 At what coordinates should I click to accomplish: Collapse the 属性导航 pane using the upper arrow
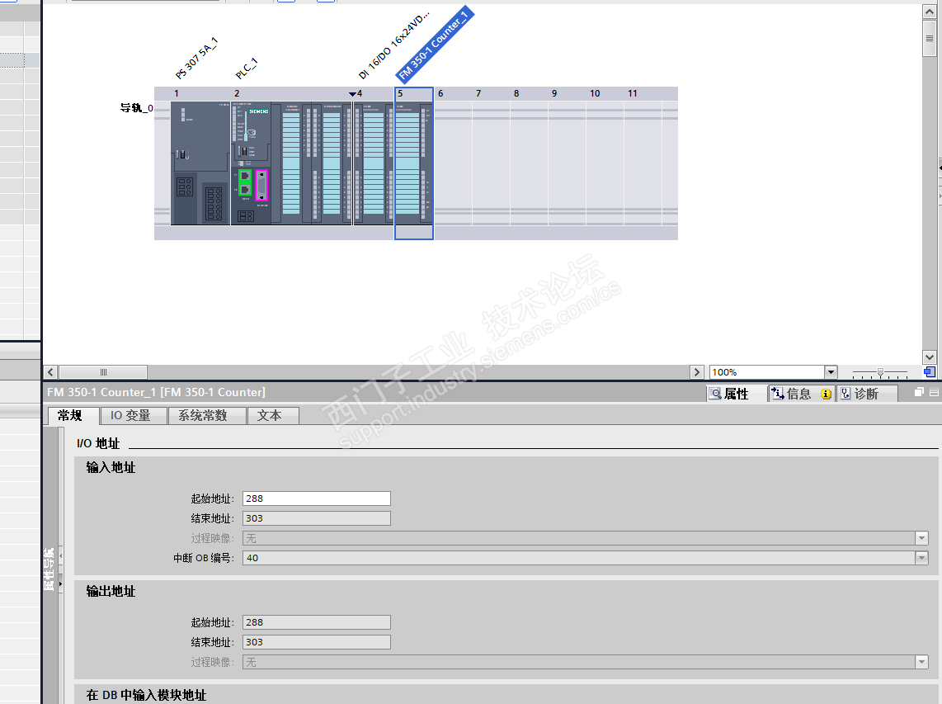pos(61,555)
